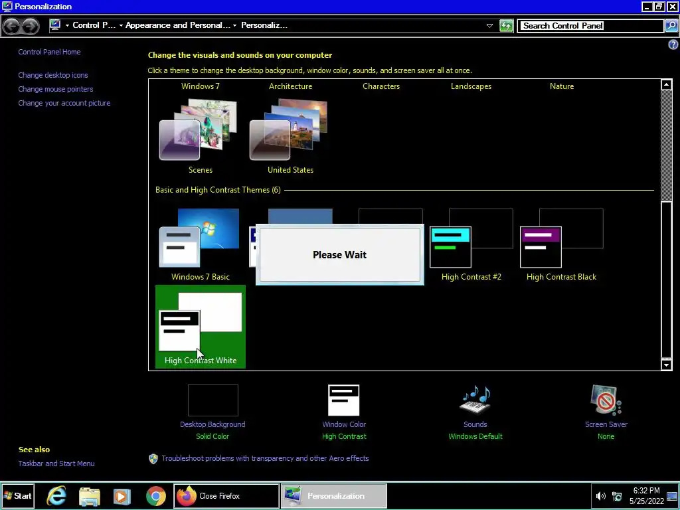
Task: Click the address bar computer icon
Action: click(x=55, y=25)
